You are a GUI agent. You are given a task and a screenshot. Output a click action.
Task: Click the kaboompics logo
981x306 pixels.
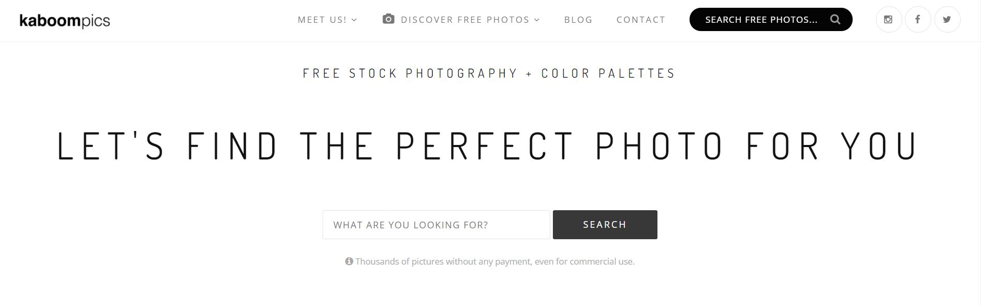click(65, 21)
